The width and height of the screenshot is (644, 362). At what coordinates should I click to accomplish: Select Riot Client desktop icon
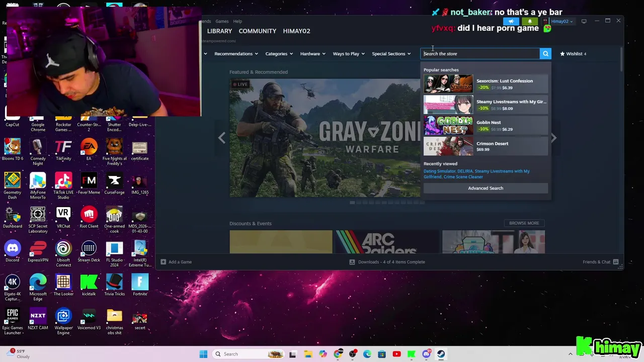[89, 218]
